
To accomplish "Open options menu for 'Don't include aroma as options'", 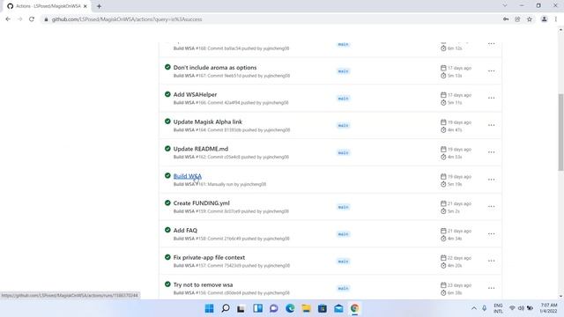I will pos(491,71).
